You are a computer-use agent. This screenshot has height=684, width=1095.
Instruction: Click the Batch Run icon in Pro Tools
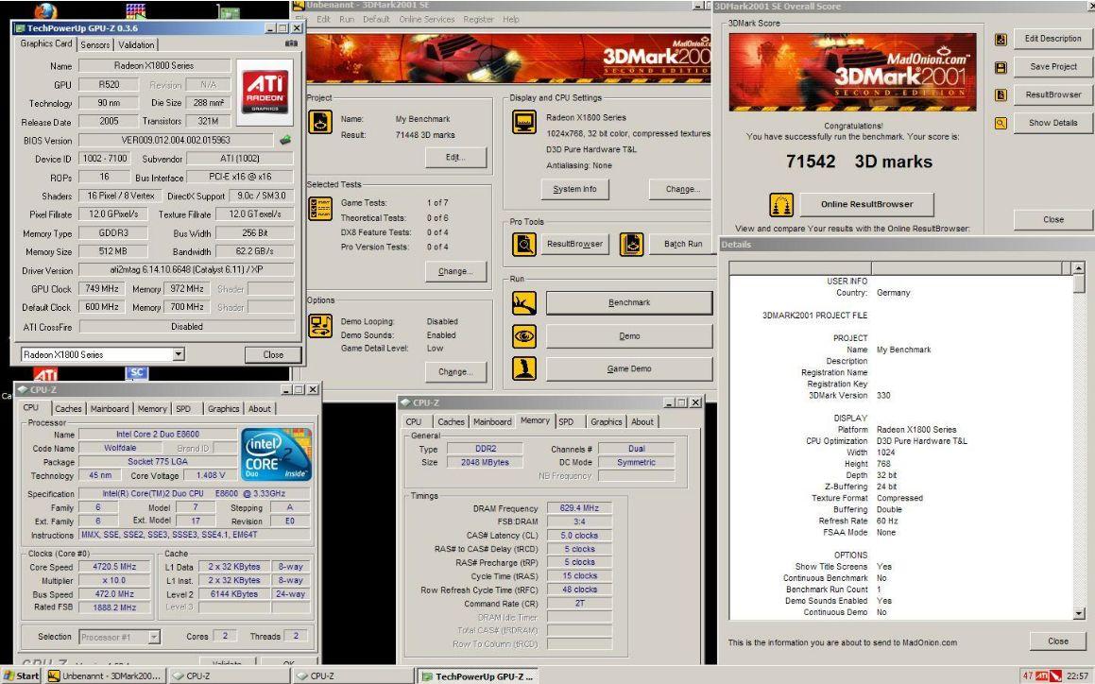(x=631, y=244)
